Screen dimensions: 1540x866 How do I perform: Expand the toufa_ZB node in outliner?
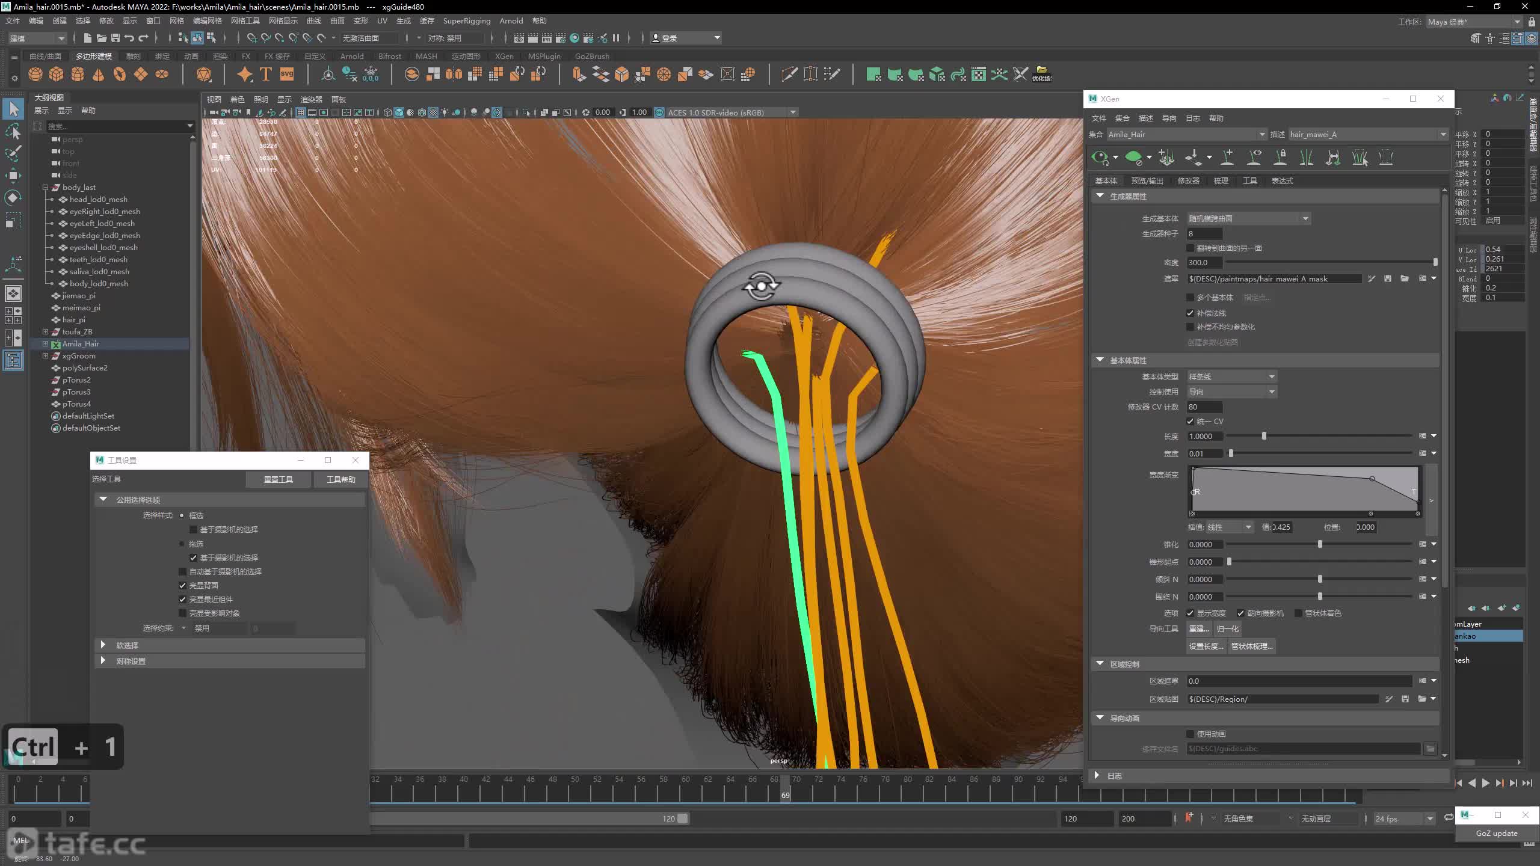pos(45,331)
